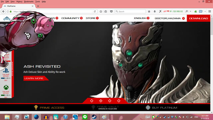Expand the Store dropdown menu
This screenshot has width=213, height=120.
pos(92,18)
